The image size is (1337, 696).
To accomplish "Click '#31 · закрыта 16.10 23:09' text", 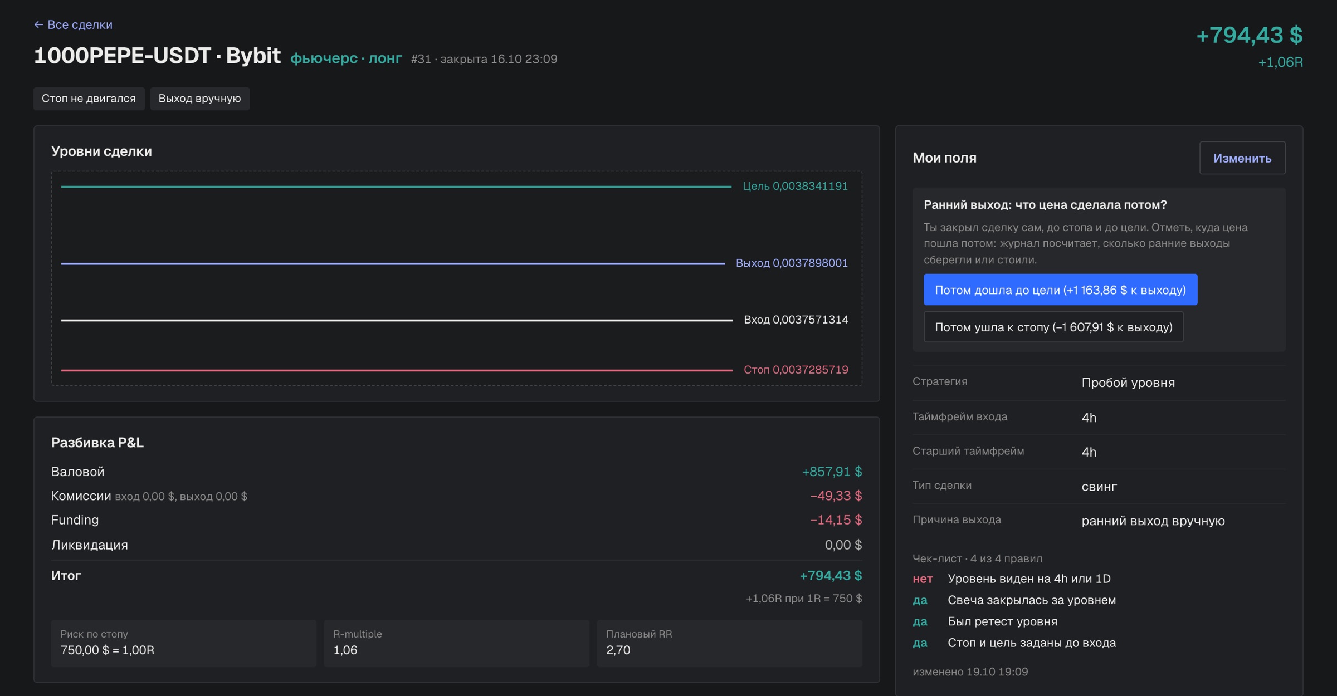I will (x=484, y=59).
